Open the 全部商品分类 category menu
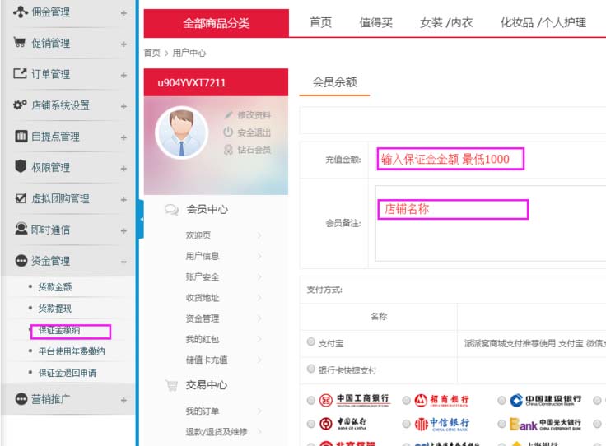Viewport: 606px width, 446px height. coord(216,23)
